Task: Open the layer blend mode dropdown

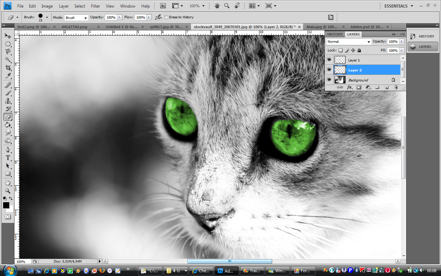Action: [349, 42]
